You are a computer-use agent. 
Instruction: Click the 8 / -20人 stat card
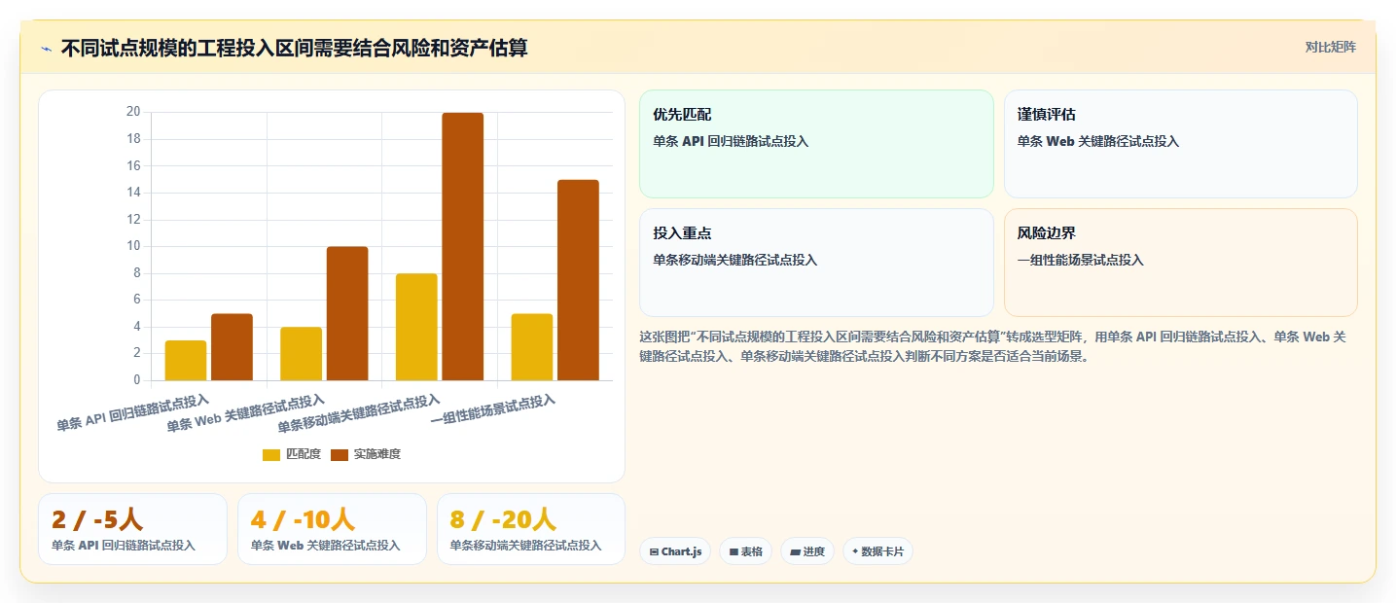coord(531,529)
